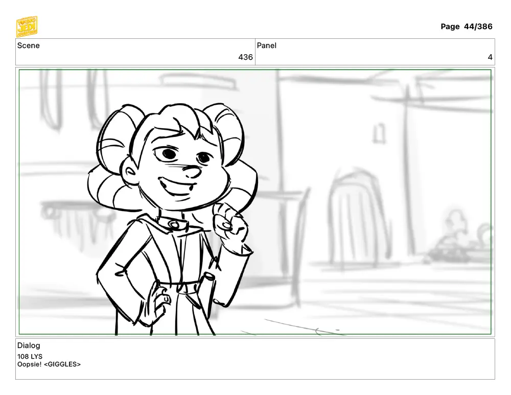Click the 'Panel' label
This screenshot has width=511, height=395.
(x=267, y=45)
